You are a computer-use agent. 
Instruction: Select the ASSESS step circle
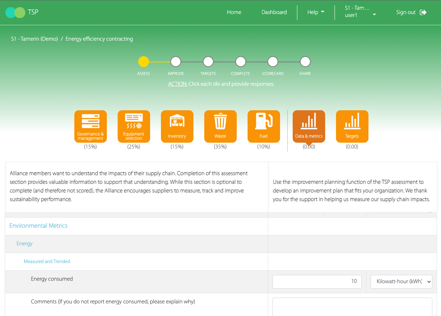pos(144,62)
